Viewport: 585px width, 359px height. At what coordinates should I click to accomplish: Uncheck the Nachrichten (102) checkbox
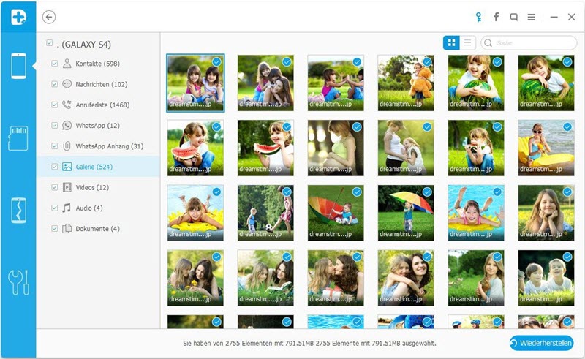point(54,84)
